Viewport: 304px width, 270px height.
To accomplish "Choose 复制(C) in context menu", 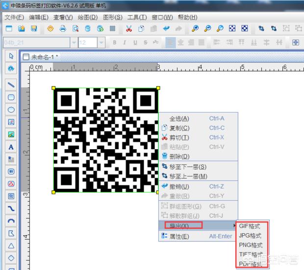I will coord(199,128).
